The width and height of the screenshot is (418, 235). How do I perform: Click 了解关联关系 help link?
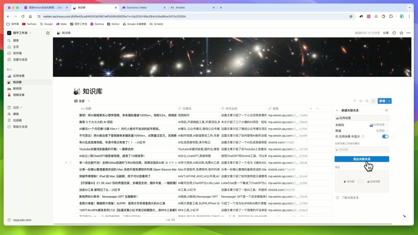tap(350, 197)
